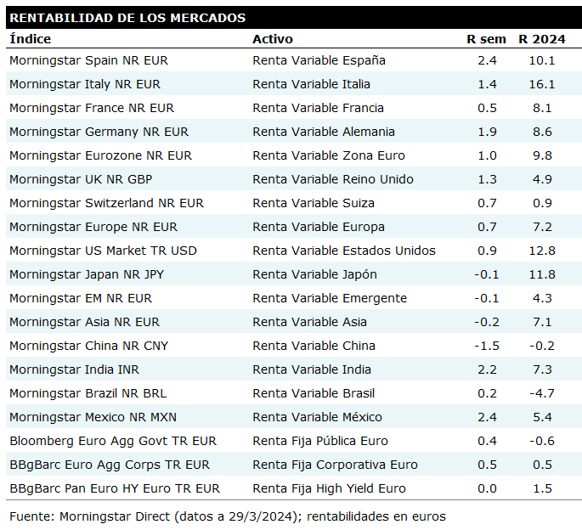The image size is (582, 530).
Task: Select the 'Renta Variable Alemania' cell
Action: tap(324, 132)
